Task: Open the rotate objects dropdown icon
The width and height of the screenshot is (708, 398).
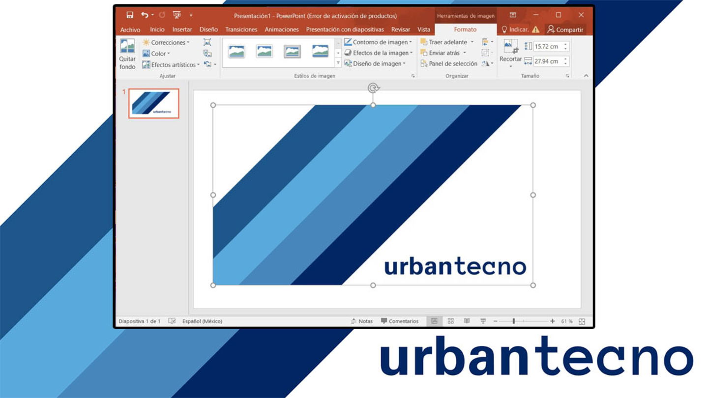Action: (x=488, y=64)
